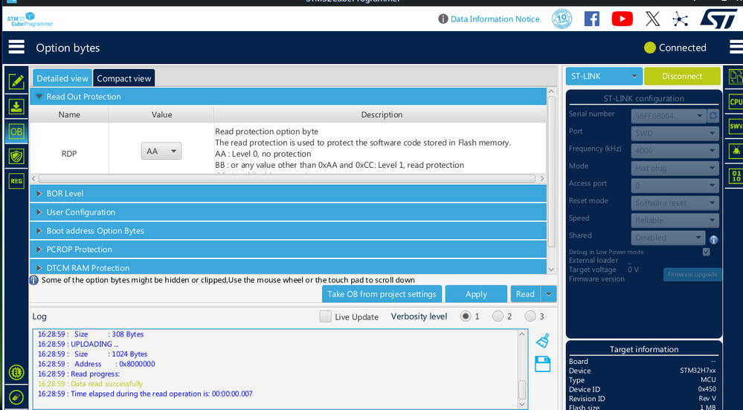Open CPU panel icon on right edge
This screenshot has width=743, height=410.
click(736, 101)
